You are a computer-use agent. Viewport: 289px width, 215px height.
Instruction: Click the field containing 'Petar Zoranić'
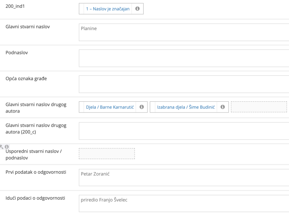(x=184, y=177)
